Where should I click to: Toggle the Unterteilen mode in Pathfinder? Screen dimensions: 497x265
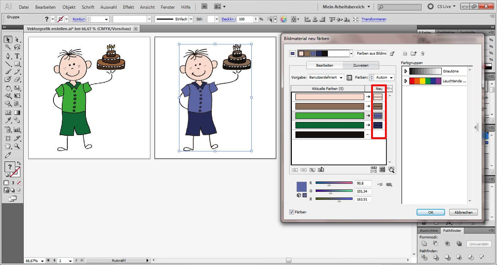[424, 257]
